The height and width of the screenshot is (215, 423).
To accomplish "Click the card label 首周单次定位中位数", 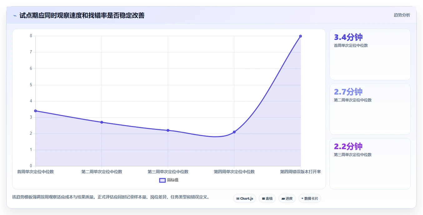I will pos(351,46).
